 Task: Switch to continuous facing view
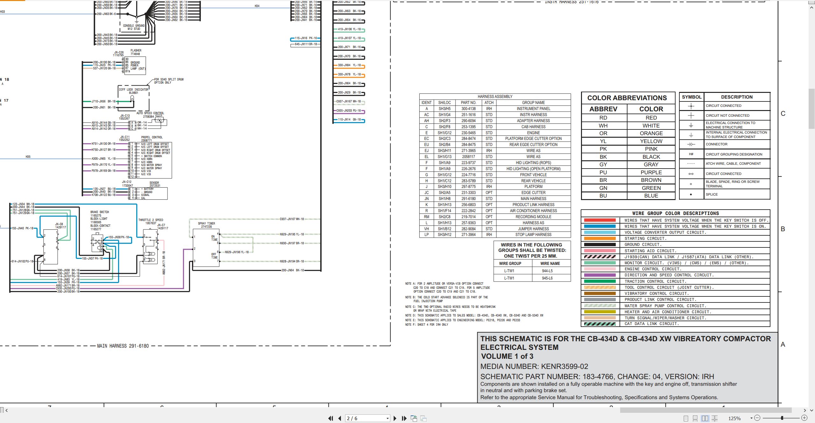714,418
